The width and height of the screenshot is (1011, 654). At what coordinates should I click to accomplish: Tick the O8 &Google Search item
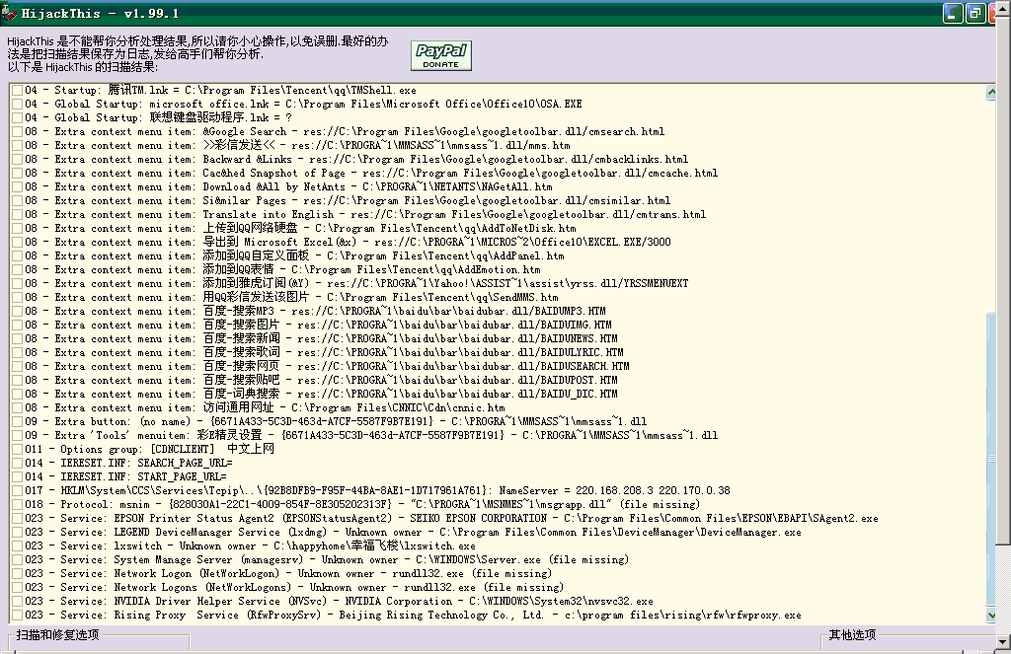tap(18, 131)
